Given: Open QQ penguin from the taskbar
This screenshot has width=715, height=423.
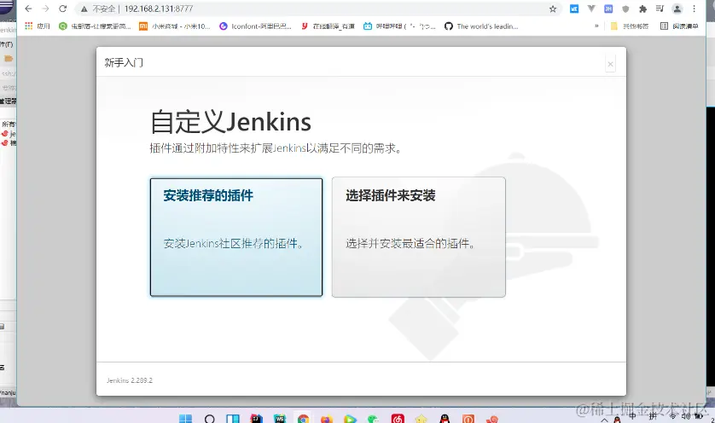Looking at the screenshot, I should pyautogui.click(x=445, y=419).
